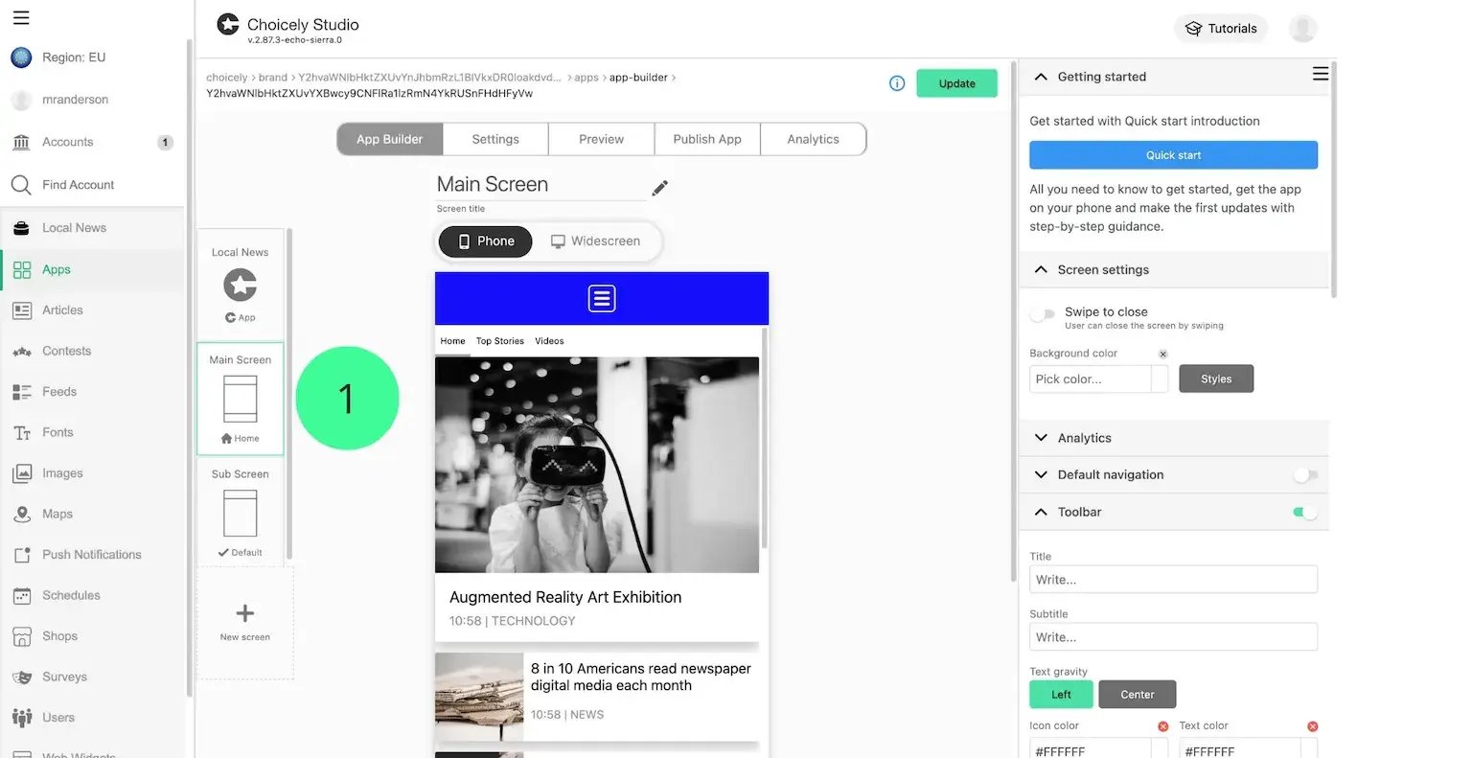This screenshot has height=758, width=1472.
Task: Select the Sub Screen thumbnail
Action: (x=241, y=515)
